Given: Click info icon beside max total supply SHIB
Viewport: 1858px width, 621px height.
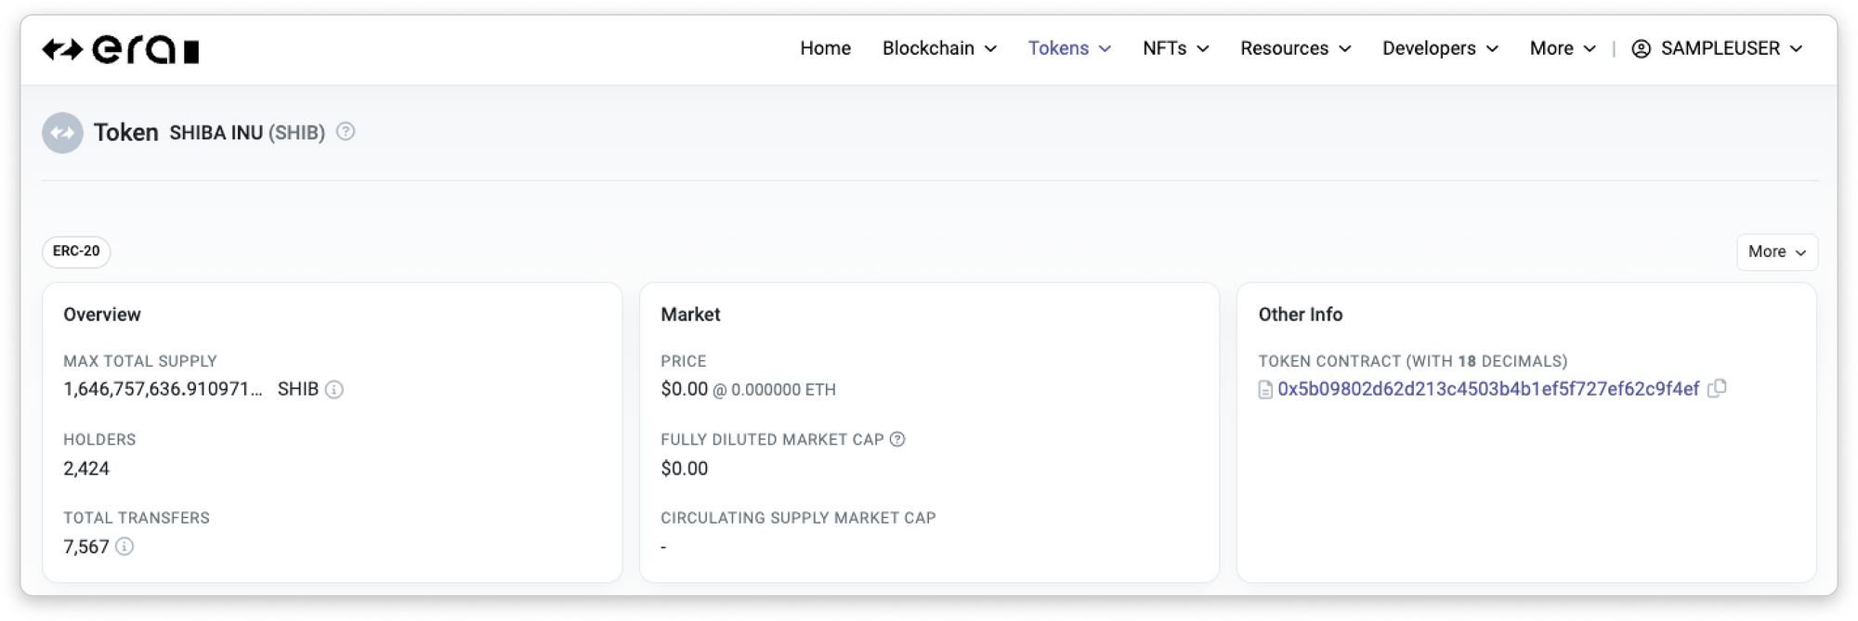Looking at the screenshot, I should point(334,390).
